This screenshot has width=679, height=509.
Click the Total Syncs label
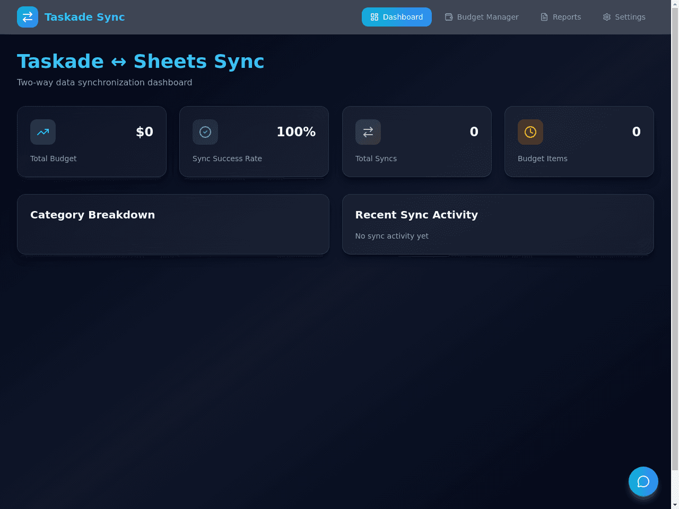[376, 159]
